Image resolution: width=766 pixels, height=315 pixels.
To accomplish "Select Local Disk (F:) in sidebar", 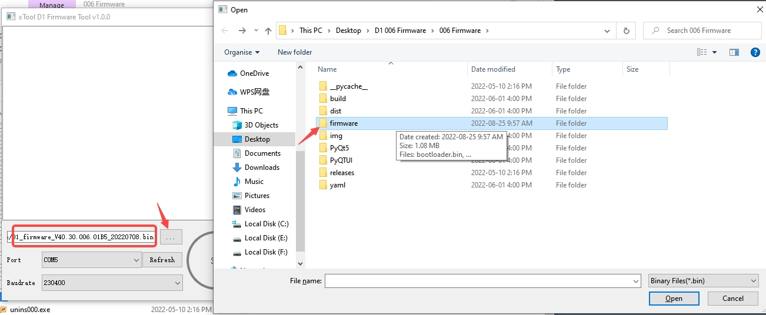I will (266, 252).
